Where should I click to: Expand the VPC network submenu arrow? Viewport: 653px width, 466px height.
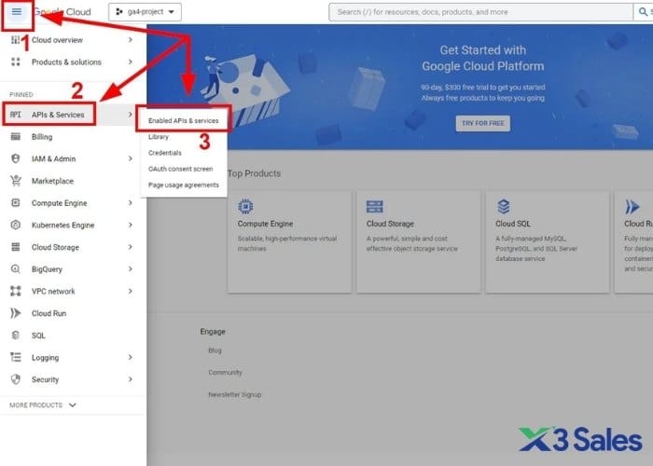(131, 291)
